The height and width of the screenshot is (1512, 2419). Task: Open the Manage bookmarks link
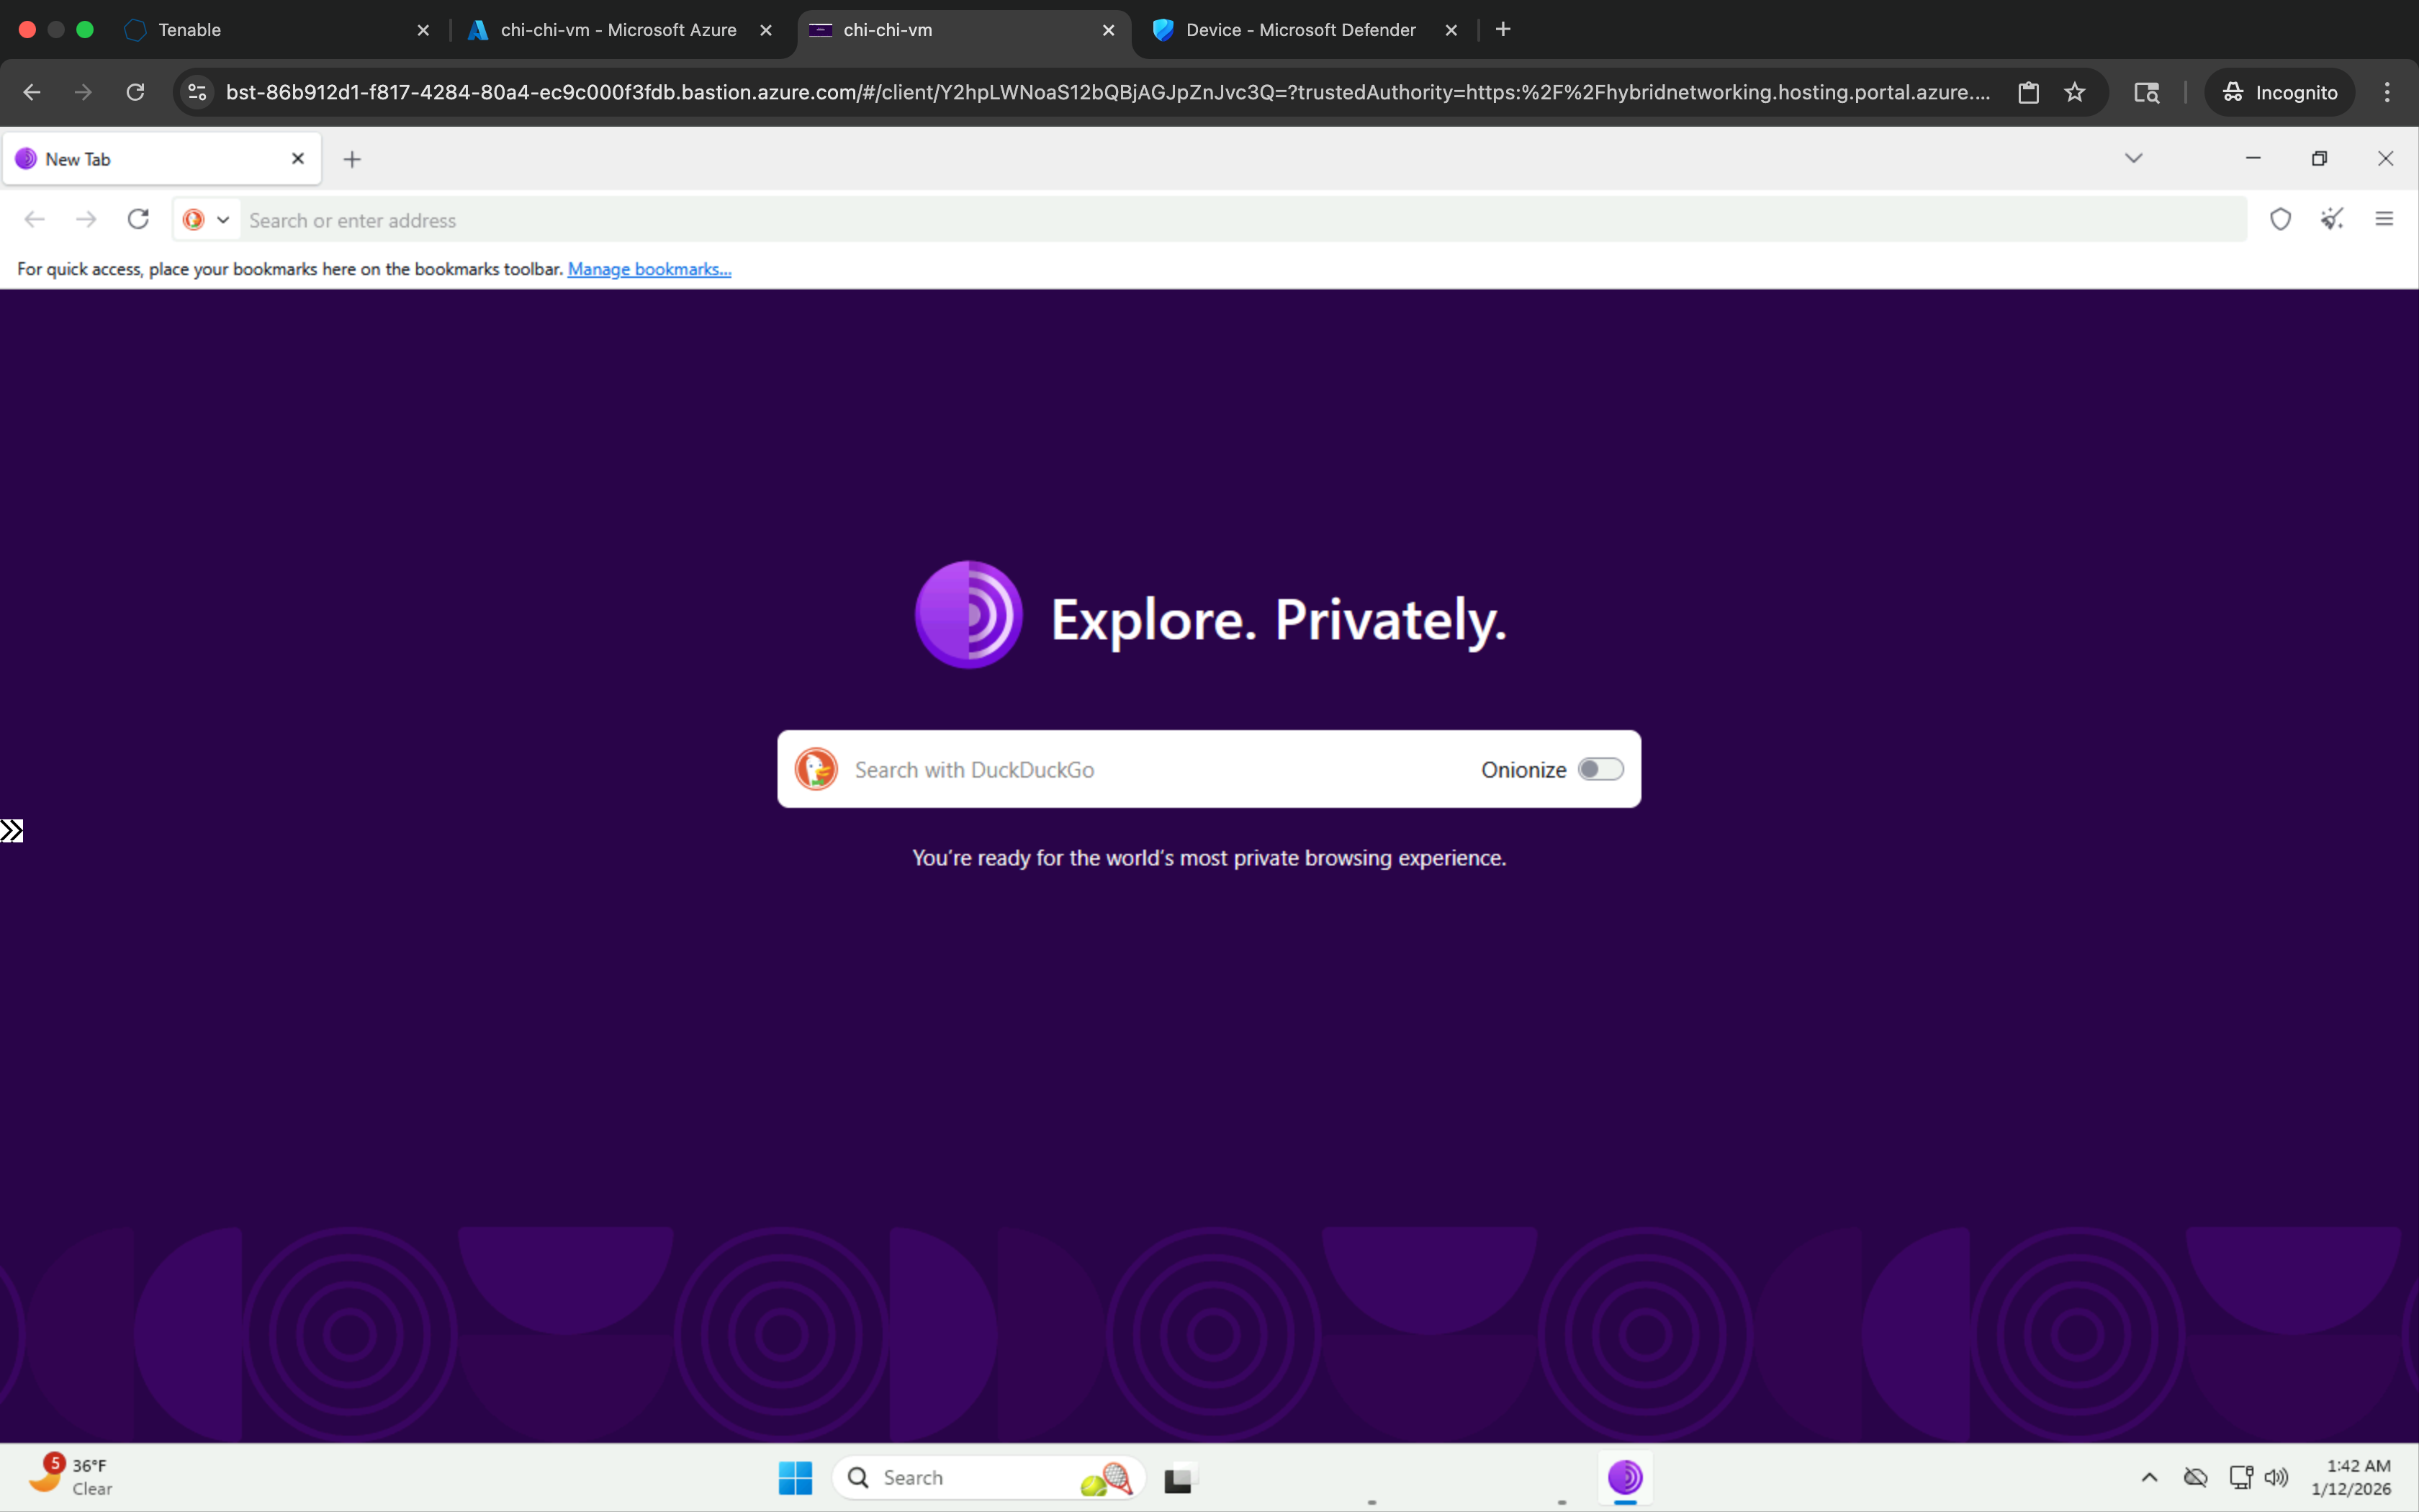pos(649,269)
